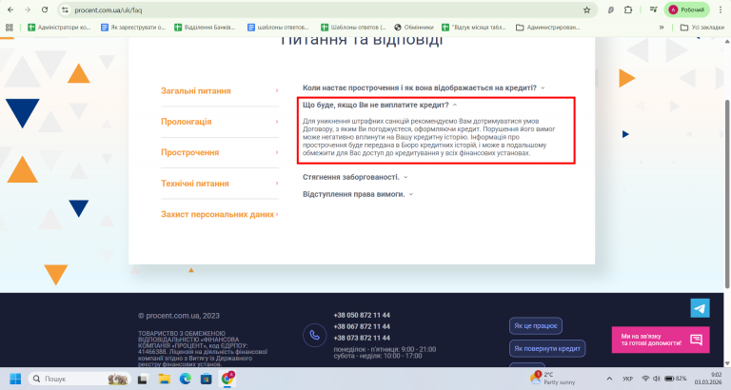Image resolution: width=731 pixels, height=390 pixels.
Task: Open the Відділення Банків... bookmark
Action: click(x=206, y=28)
